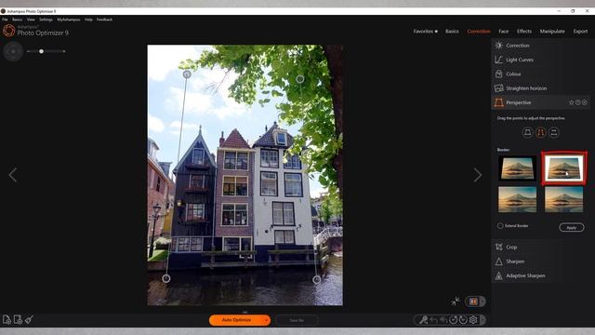This screenshot has width=595, height=335.
Task: Open the Crop tool
Action: [x=541, y=248]
